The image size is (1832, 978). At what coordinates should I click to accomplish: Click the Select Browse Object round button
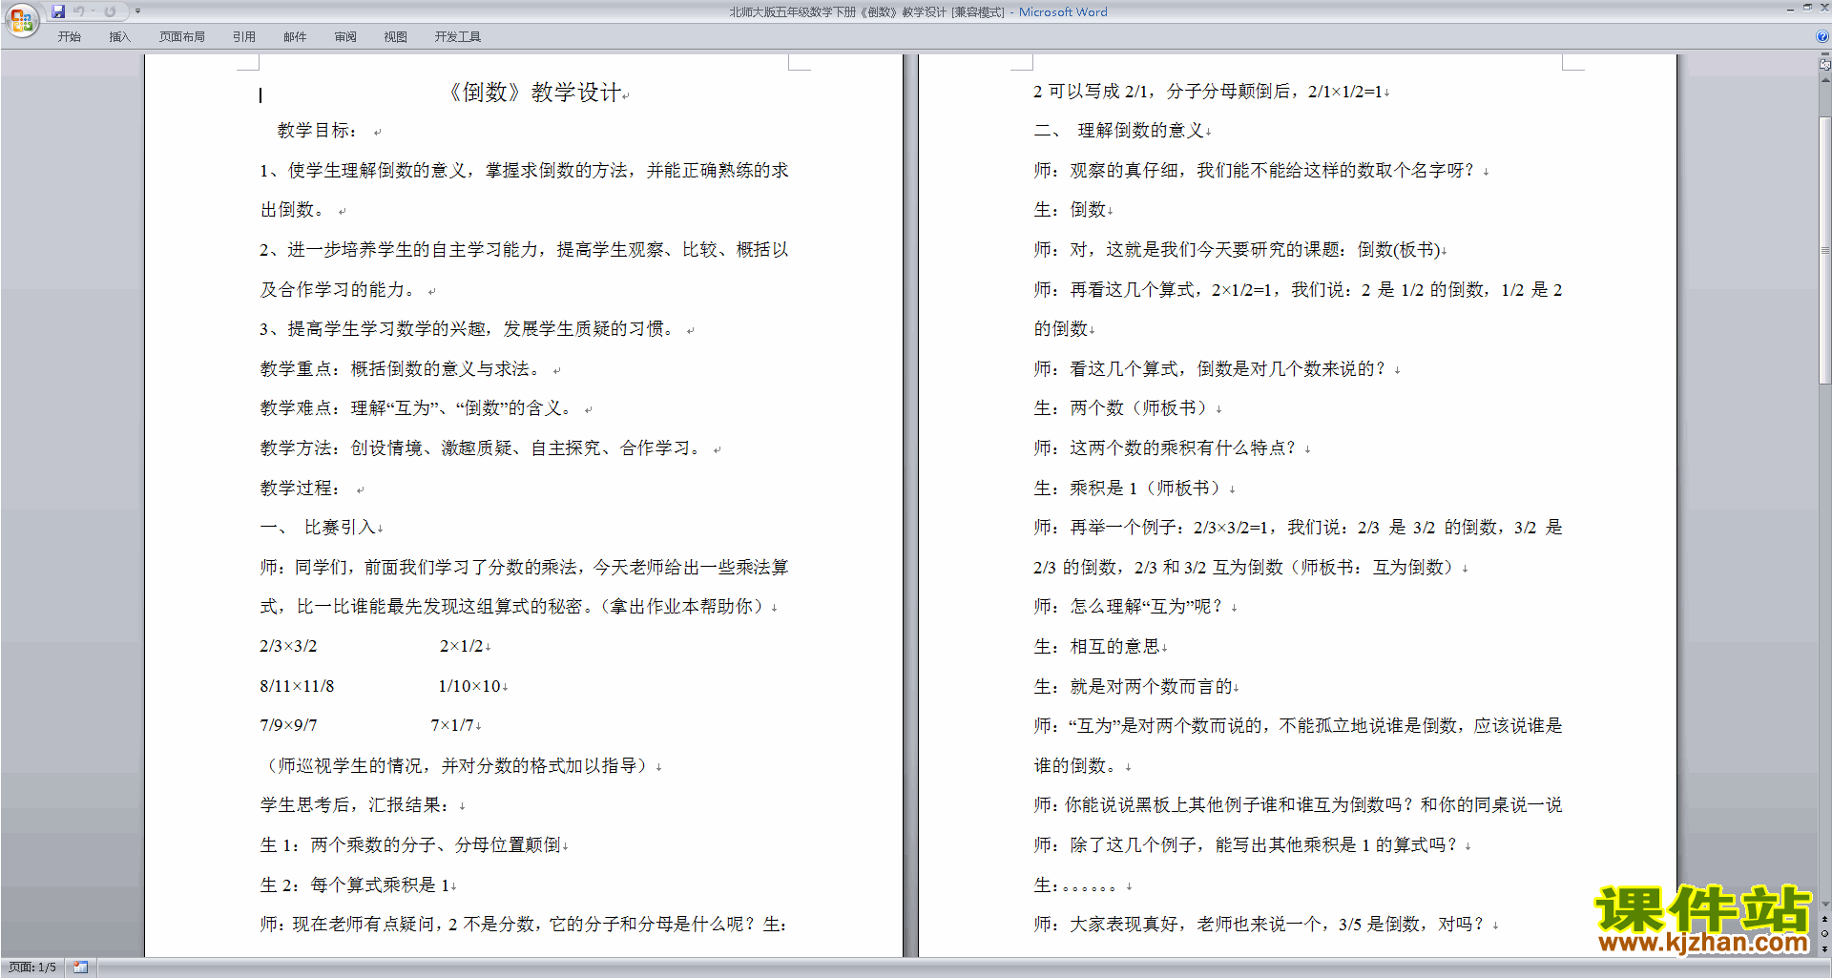click(x=1825, y=934)
